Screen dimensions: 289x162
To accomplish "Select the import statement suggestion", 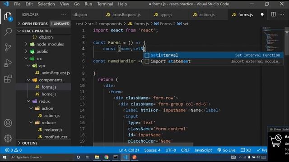I will click(214, 61).
